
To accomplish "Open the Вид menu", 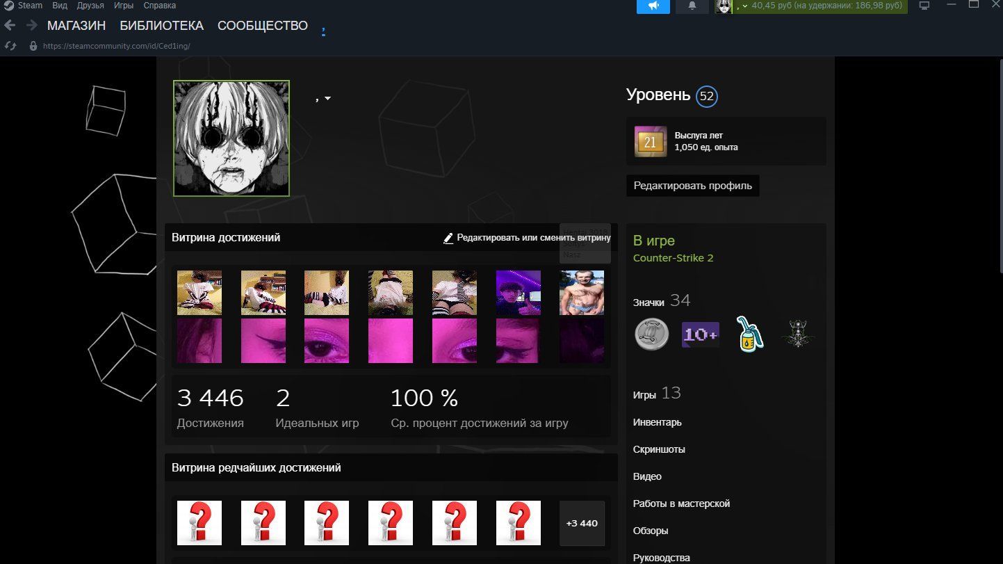I will coord(60,6).
